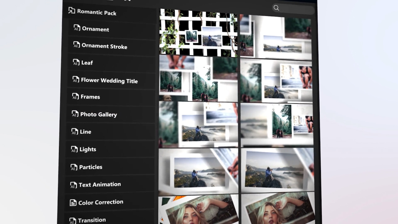Viewport: 398px width, 224px height.
Task: Select the white lattice with vines thumbnail
Action: click(198, 32)
